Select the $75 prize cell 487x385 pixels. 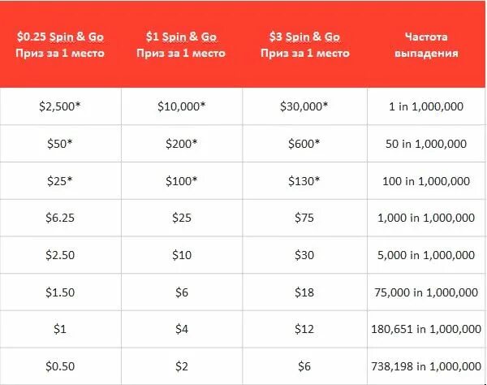pyautogui.click(x=304, y=217)
